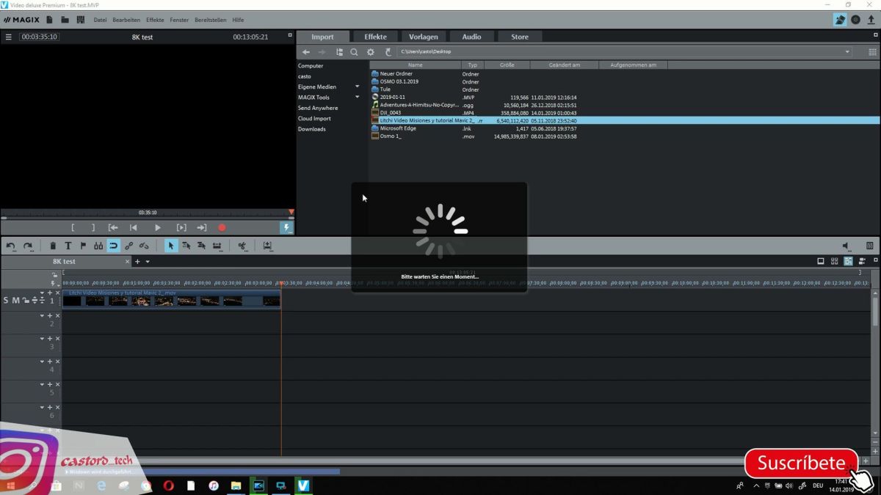Solo track 1 with the S button
This screenshot has width=881, height=495.
click(x=6, y=301)
